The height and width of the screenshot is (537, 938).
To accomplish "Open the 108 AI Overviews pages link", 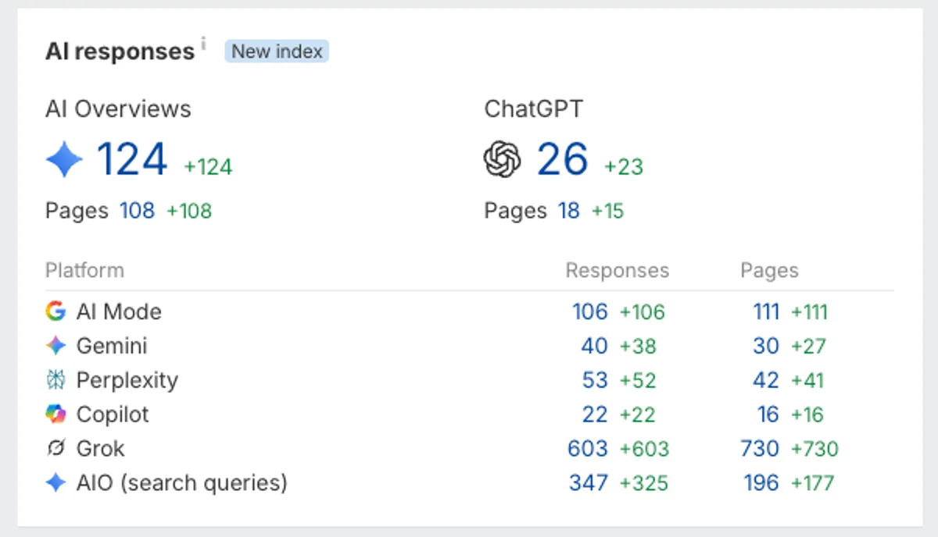I will click(x=137, y=211).
